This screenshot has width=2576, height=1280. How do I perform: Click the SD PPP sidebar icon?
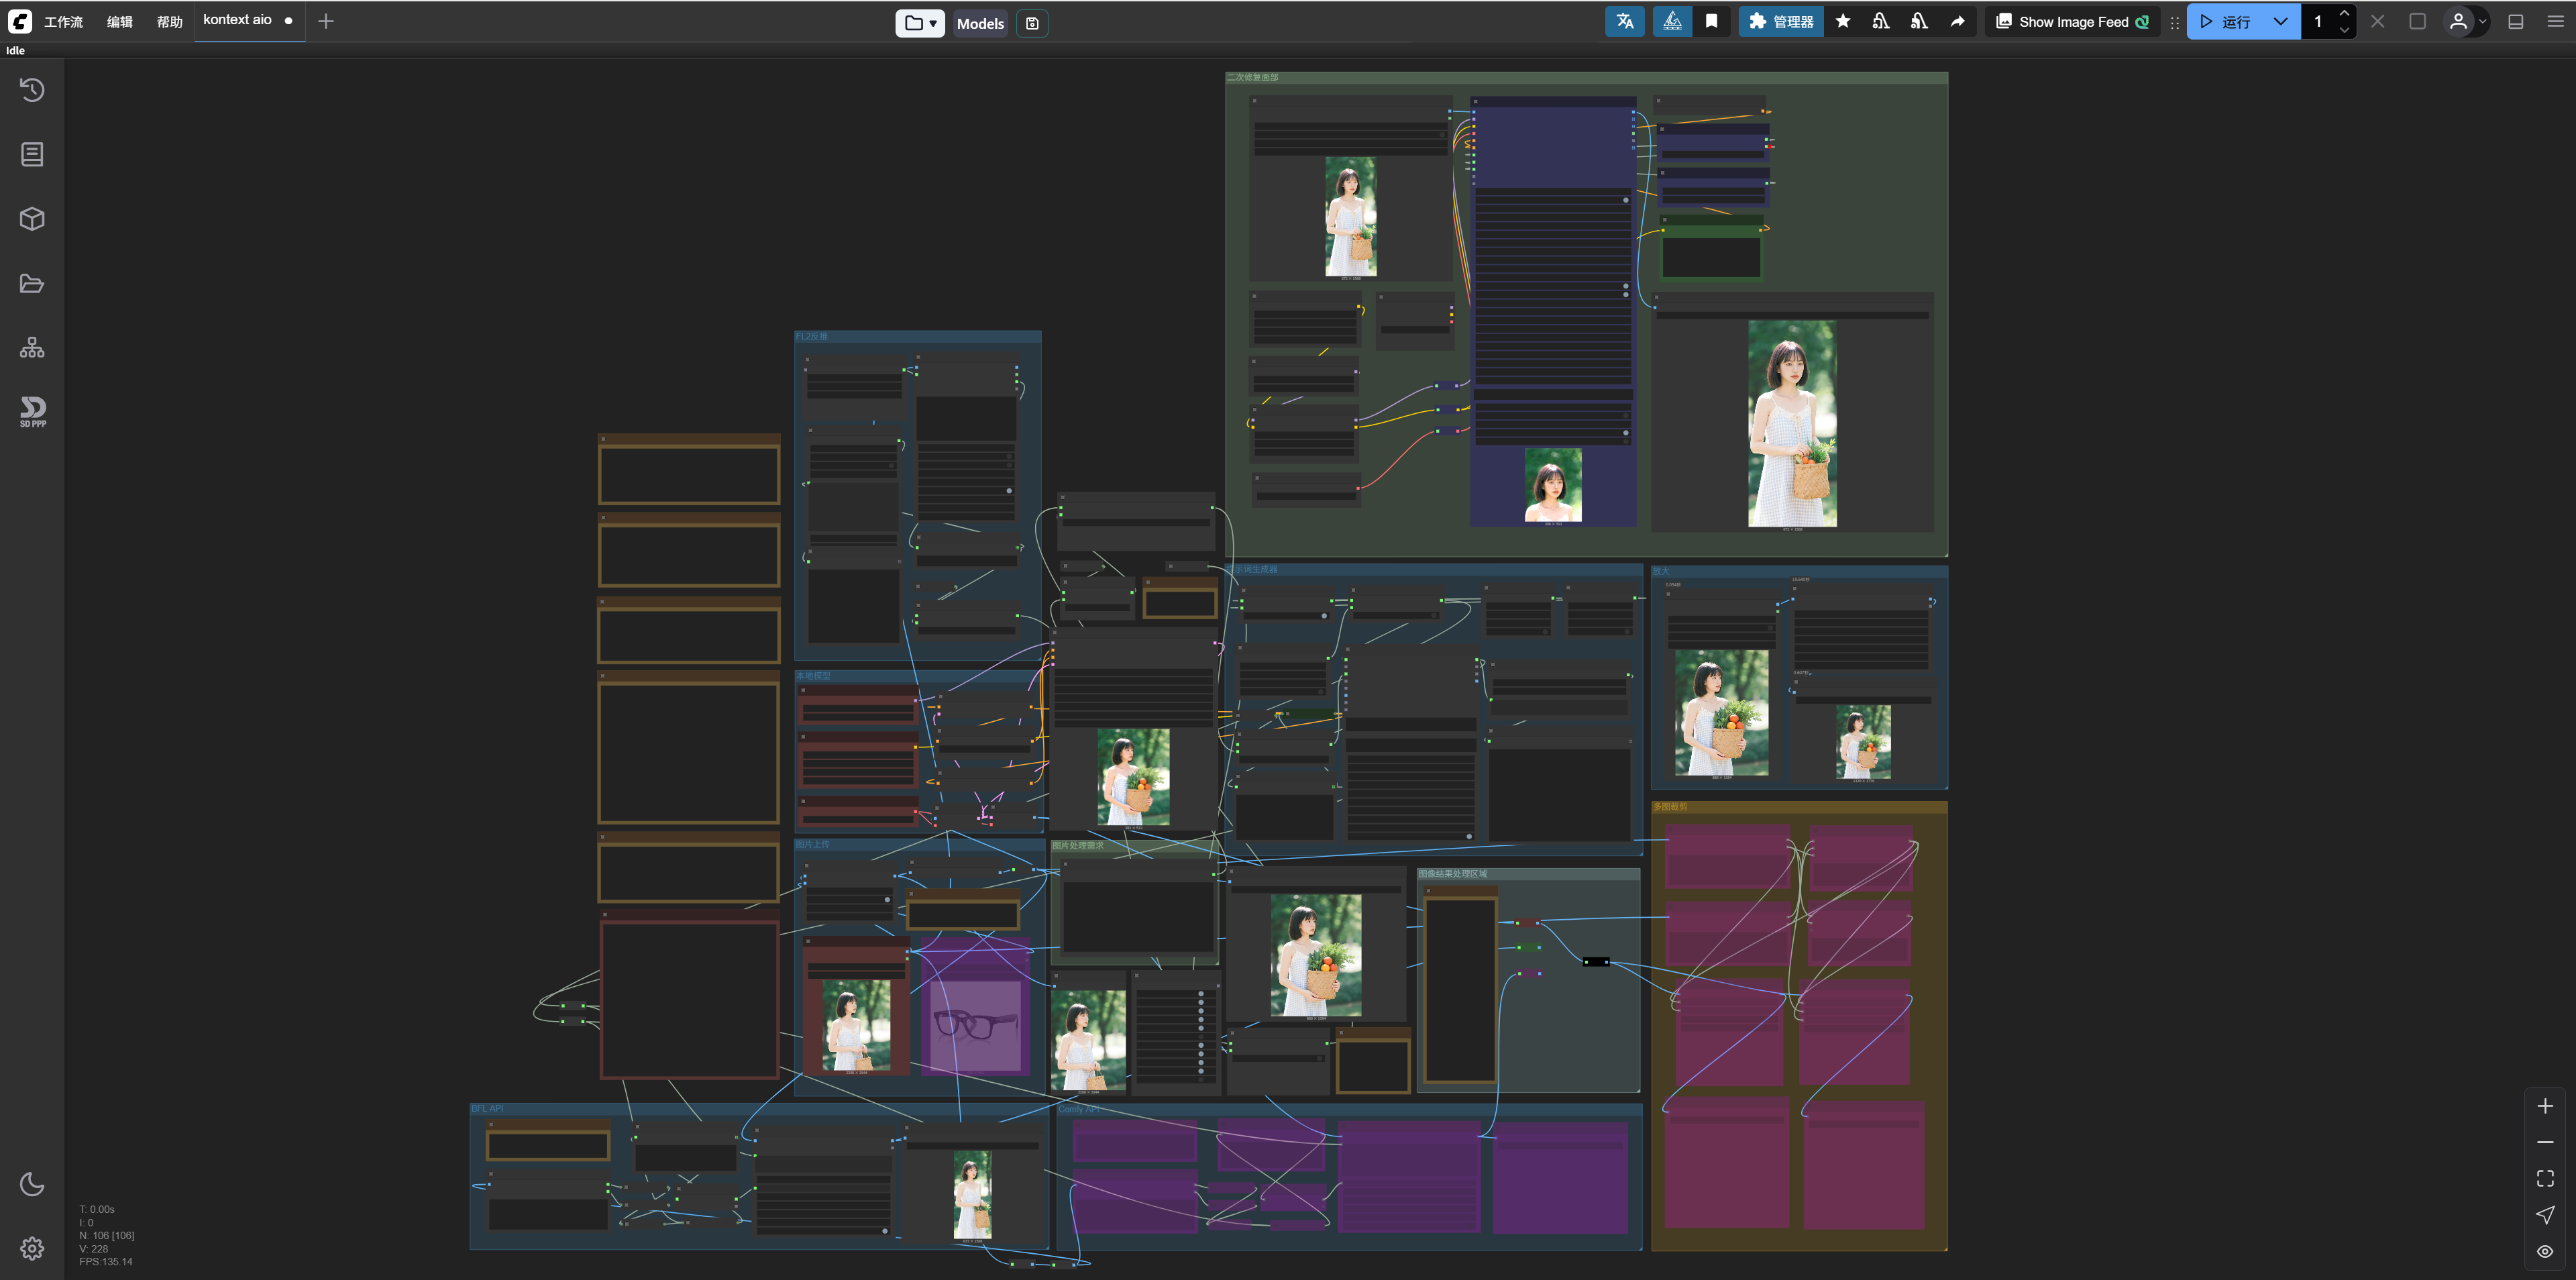pos(32,410)
